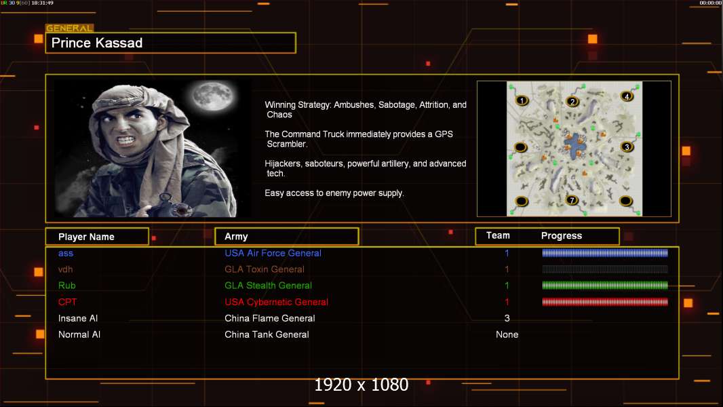The width and height of the screenshot is (723, 407).
Task: Click GLA Stealth General army text
Action: tap(268, 286)
